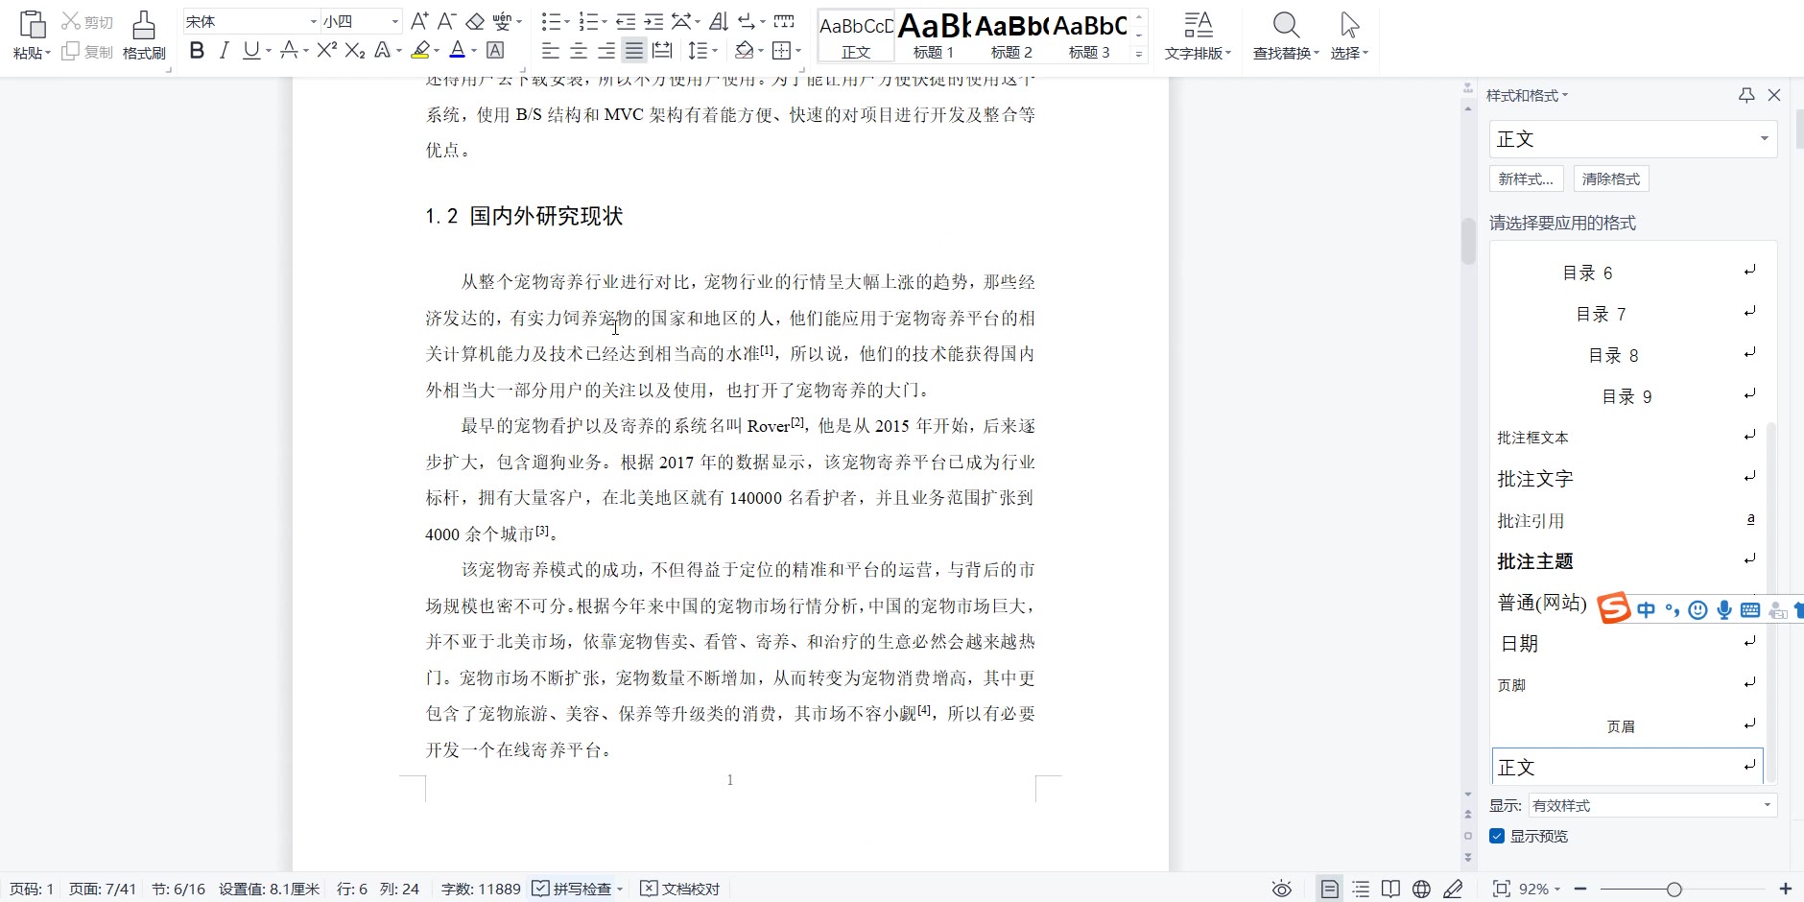This screenshot has width=1804, height=902.
Task: Expand the 正文 style dropdown in side pane
Action: point(1764,139)
